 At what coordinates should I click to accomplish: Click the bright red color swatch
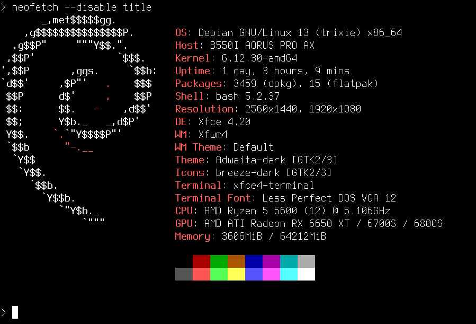[201, 274]
